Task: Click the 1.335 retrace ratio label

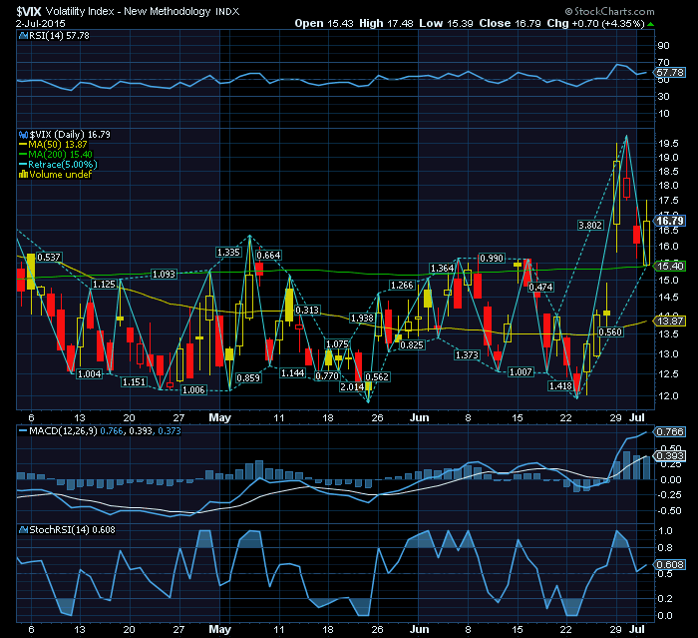Action: [228, 253]
